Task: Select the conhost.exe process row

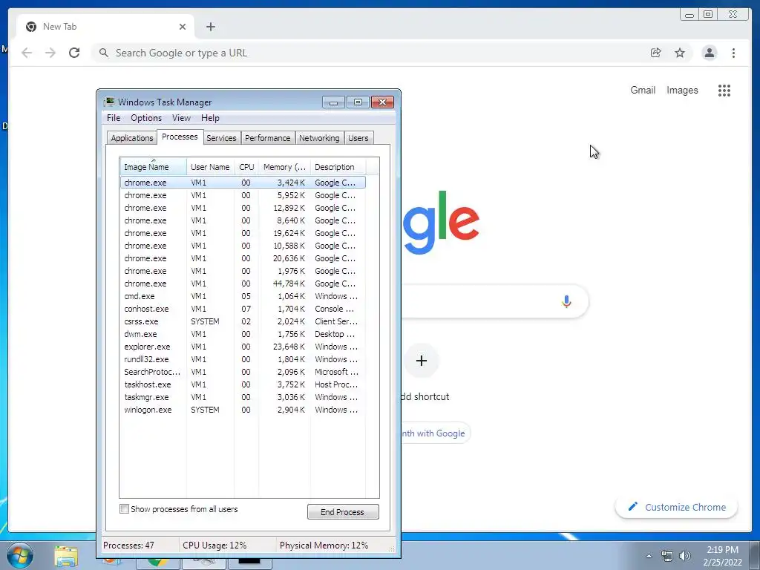Action: pyautogui.click(x=243, y=309)
